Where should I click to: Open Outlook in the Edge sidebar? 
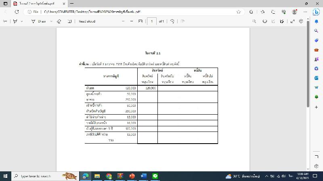pyautogui.click(x=317, y=78)
